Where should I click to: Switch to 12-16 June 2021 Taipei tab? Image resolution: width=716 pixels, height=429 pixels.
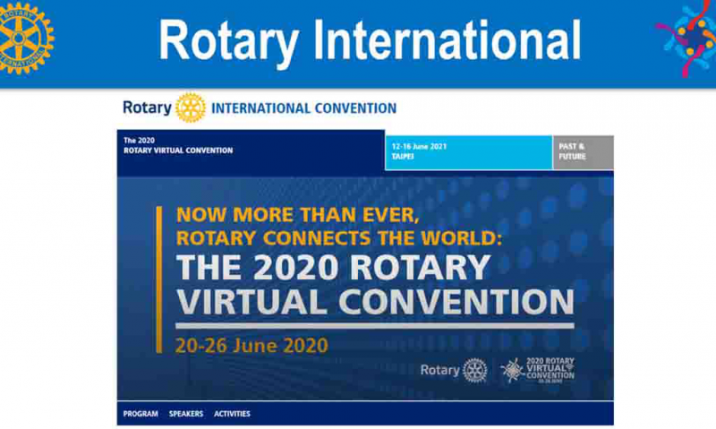pos(468,152)
